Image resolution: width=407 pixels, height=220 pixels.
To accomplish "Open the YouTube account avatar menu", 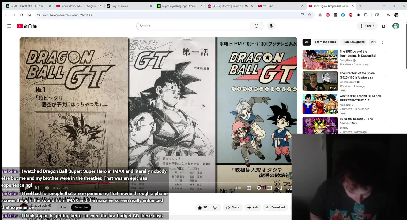I will point(396,26).
